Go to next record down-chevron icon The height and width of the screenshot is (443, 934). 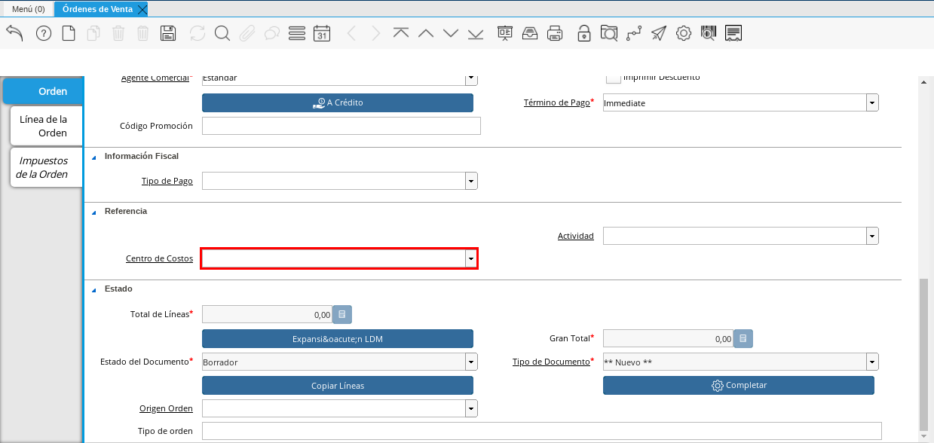(x=451, y=33)
